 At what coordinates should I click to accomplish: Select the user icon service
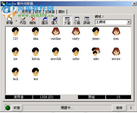pyautogui.click(x=116, y=54)
